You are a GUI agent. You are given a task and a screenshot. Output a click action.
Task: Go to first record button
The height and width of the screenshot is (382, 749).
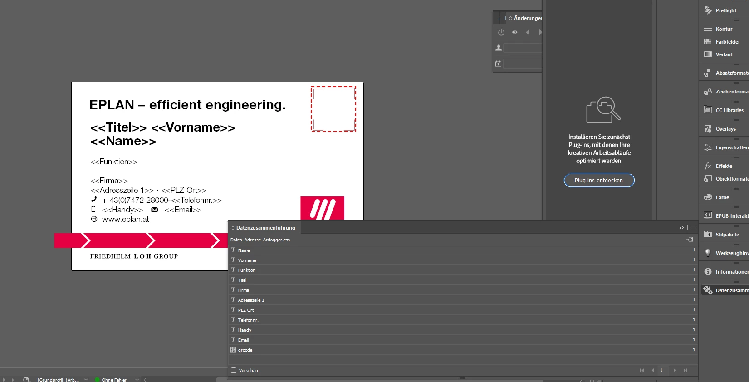tap(642, 370)
